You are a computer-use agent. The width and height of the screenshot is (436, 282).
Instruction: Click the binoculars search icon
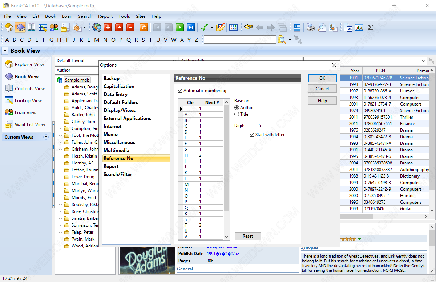point(248,27)
